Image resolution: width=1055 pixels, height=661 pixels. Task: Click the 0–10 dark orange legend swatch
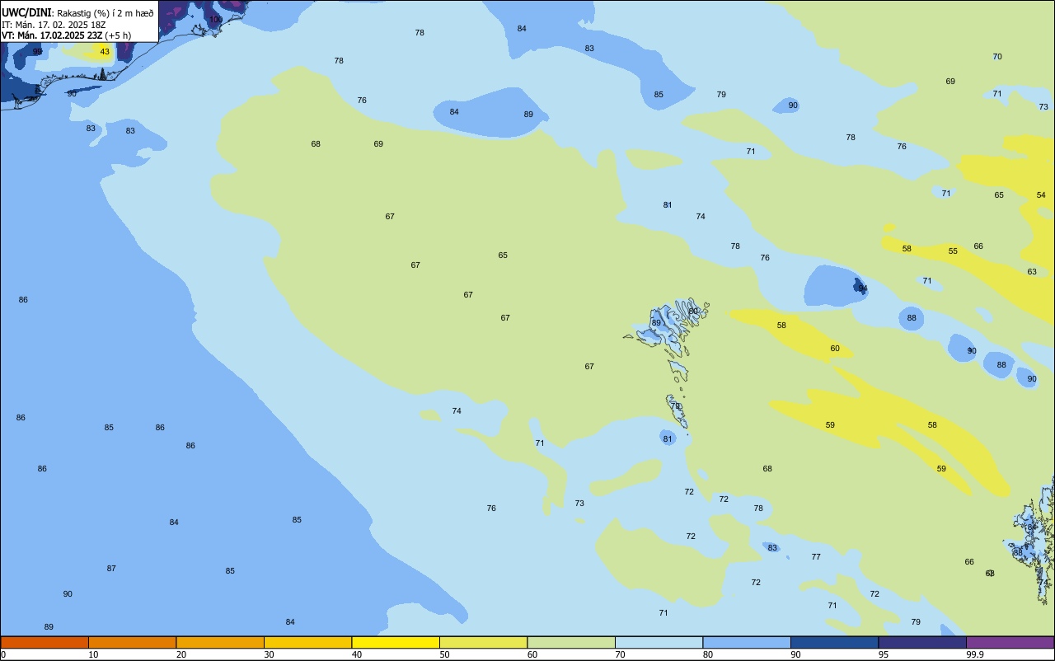point(45,642)
